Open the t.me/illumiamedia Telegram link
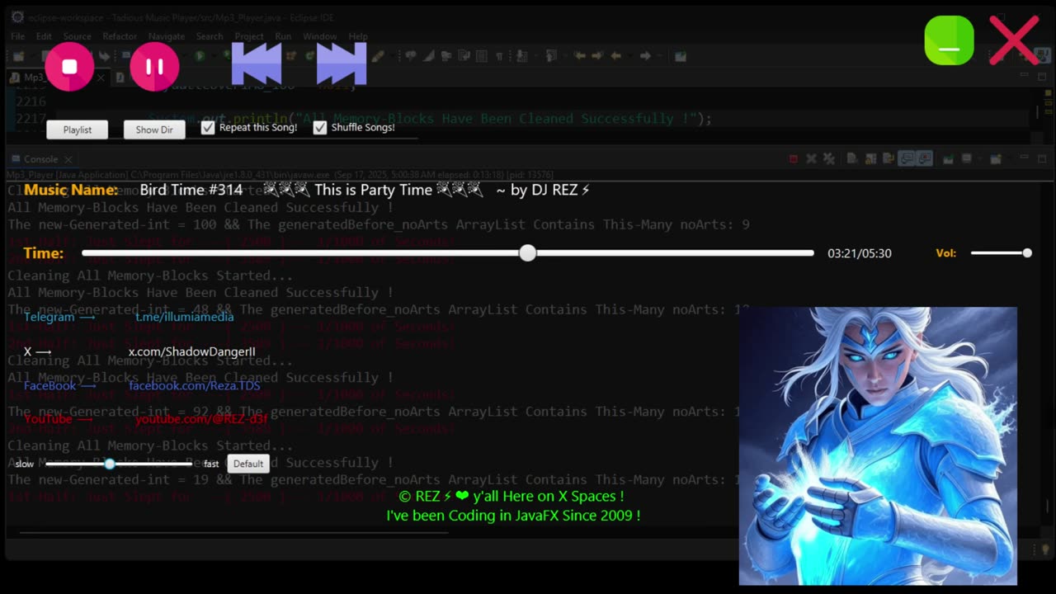The width and height of the screenshot is (1056, 594). click(x=185, y=317)
